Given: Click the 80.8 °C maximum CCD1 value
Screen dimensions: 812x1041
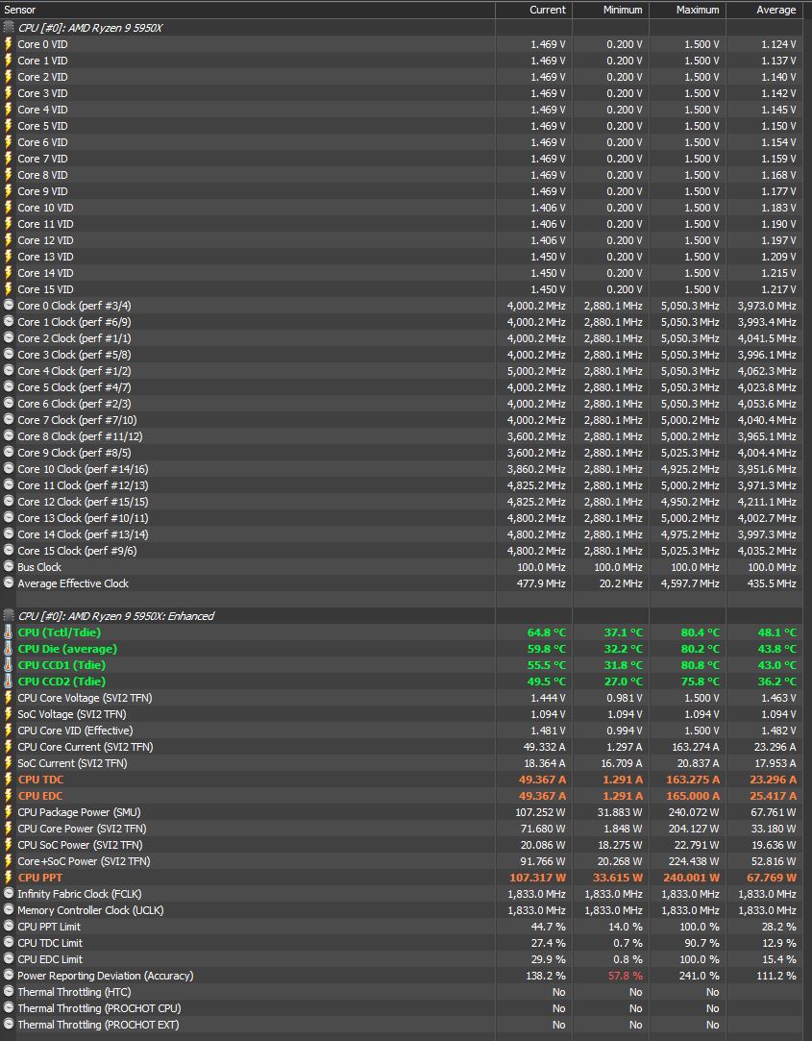Looking at the screenshot, I should [x=701, y=664].
